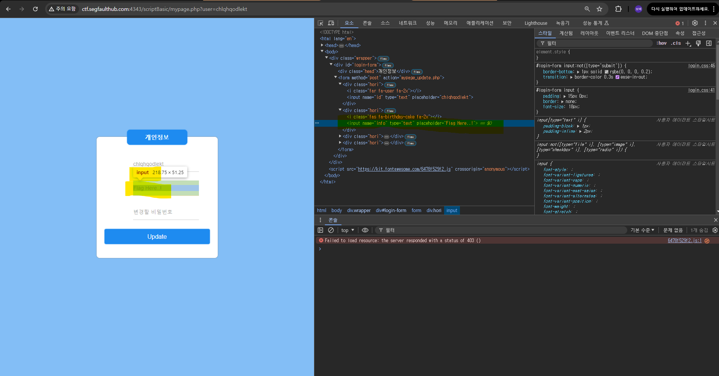The image size is (719, 376).
Task: Select the selected input name info DOM row
Action: [424, 123]
